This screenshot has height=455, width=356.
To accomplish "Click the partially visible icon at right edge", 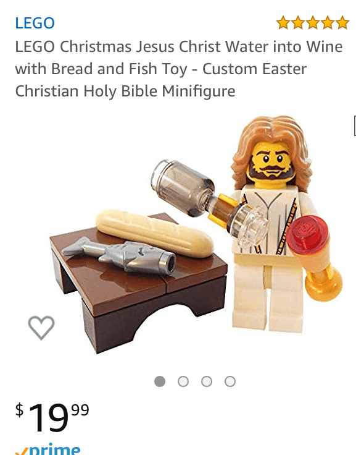I will click(355, 125).
